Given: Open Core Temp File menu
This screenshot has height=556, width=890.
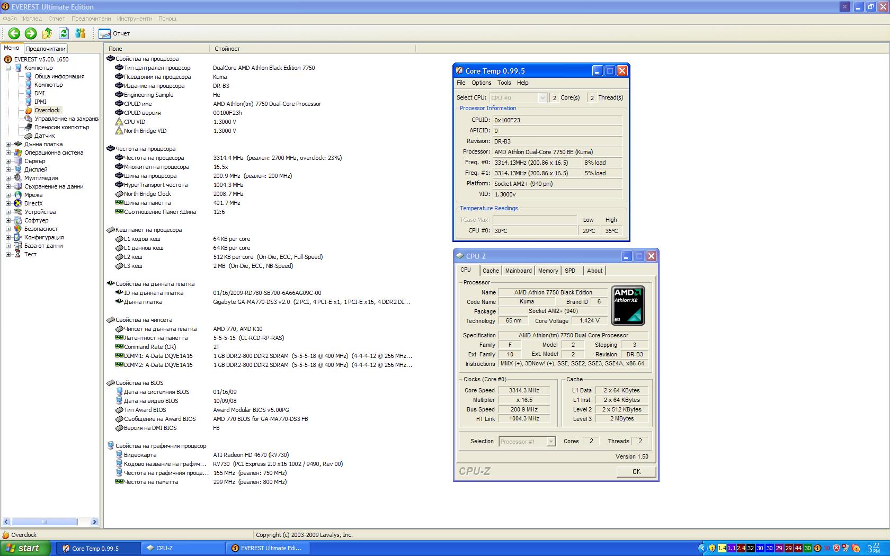Looking at the screenshot, I should click(x=461, y=83).
